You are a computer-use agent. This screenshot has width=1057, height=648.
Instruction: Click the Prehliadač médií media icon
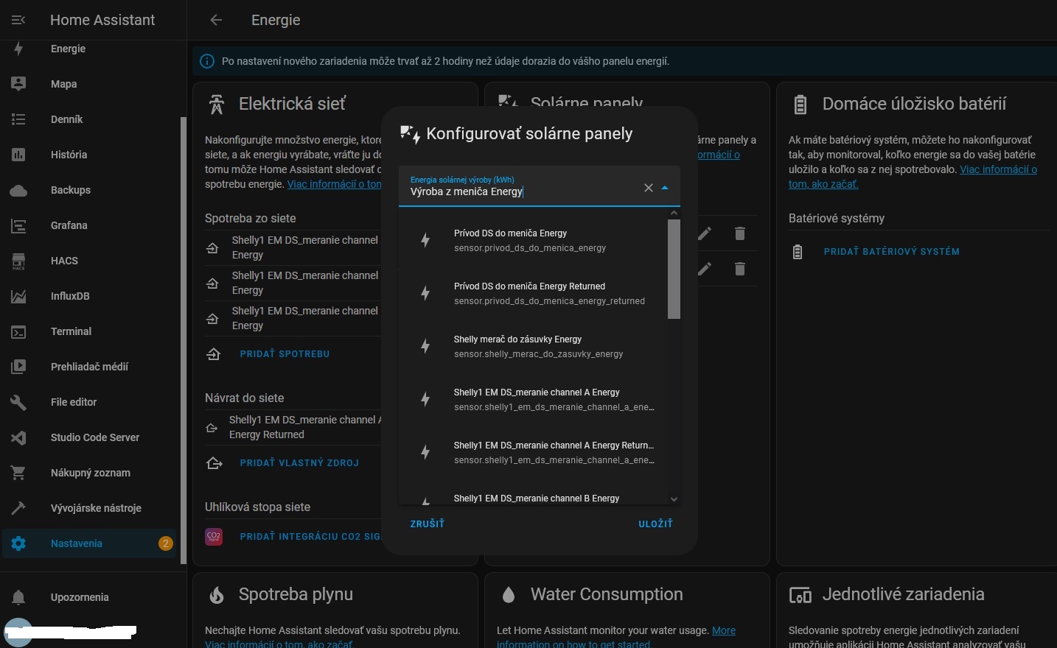pyautogui.click(x=18, y=367)
